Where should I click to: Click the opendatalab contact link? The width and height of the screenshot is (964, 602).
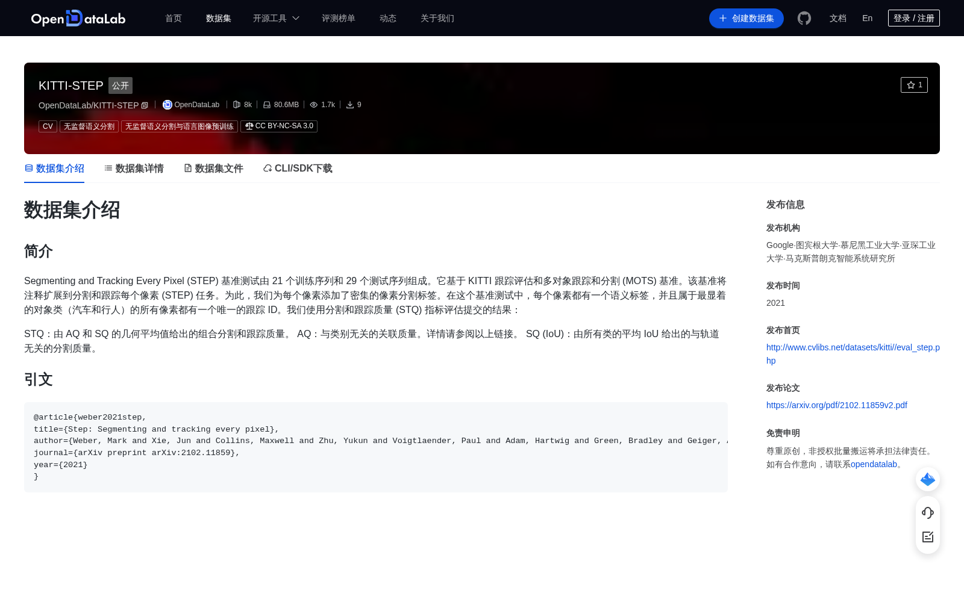[x=874, y=464]
